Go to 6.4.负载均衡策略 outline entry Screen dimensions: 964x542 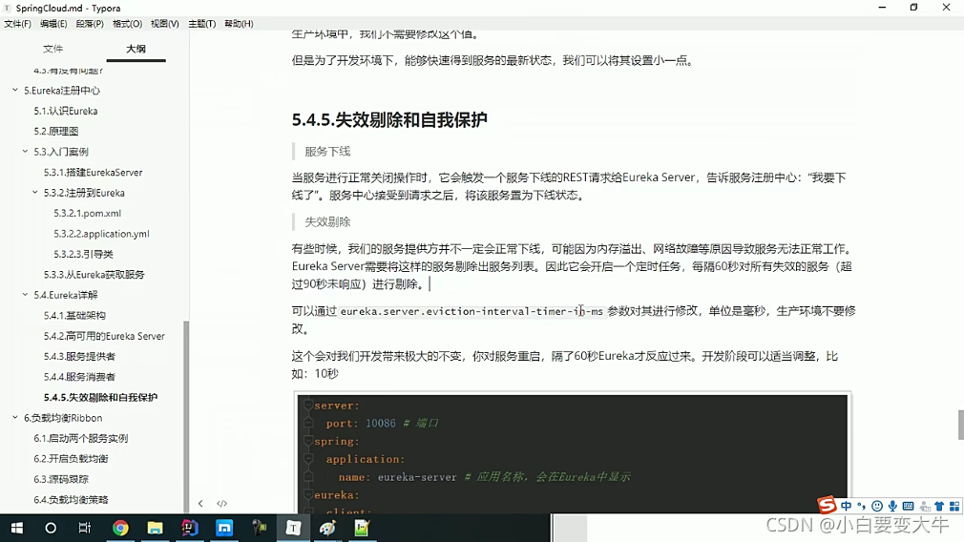71,499
